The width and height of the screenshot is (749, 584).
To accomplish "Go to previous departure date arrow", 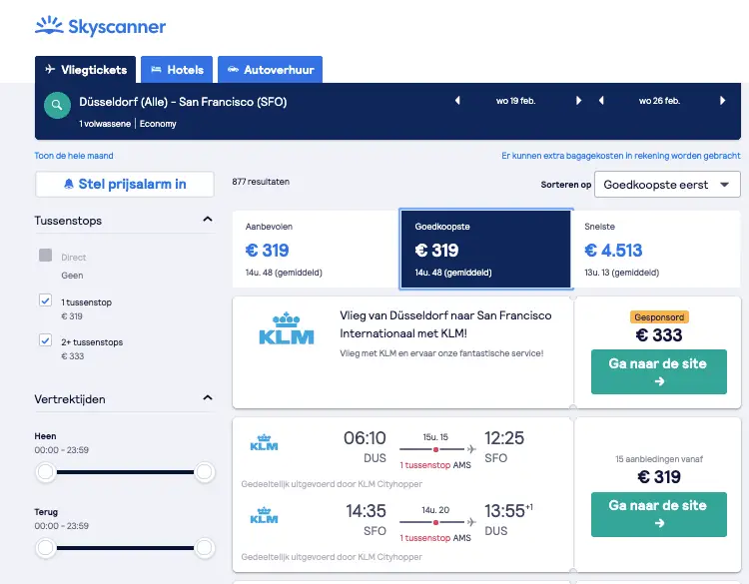I will (x=457, y=101).
